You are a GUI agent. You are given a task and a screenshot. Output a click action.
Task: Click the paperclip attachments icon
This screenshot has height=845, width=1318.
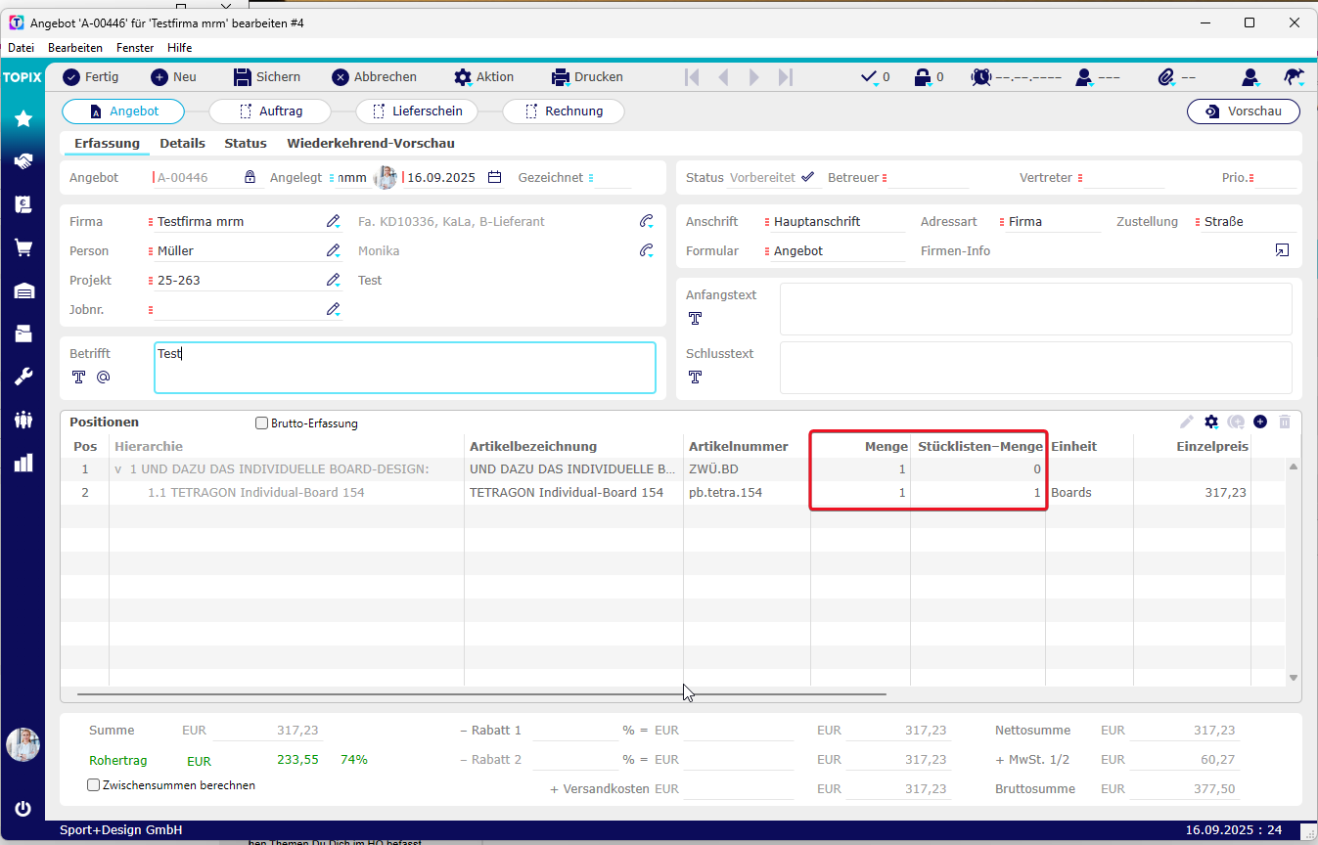click(1165, 76)
